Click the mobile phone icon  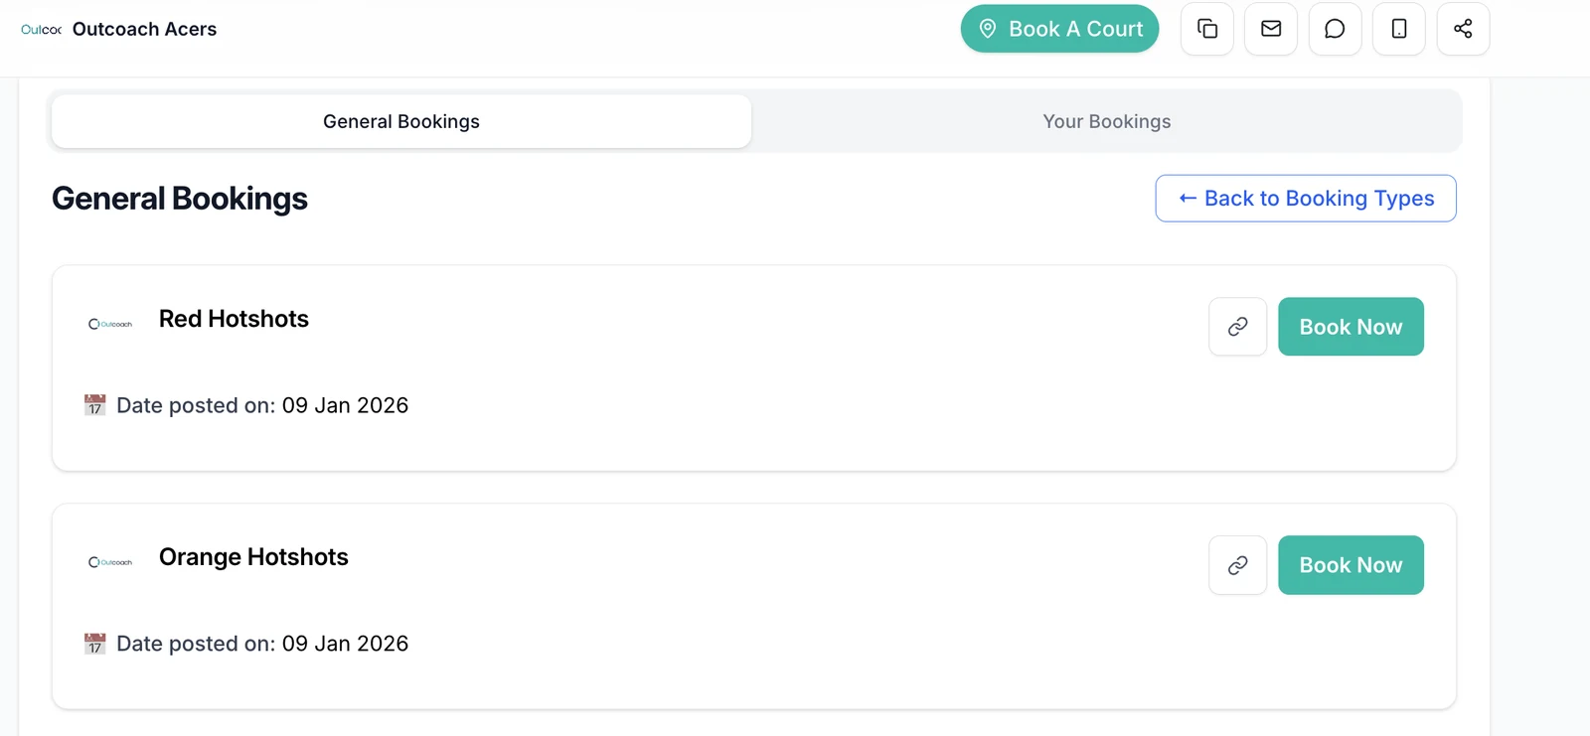click(x=1399, y=29)
